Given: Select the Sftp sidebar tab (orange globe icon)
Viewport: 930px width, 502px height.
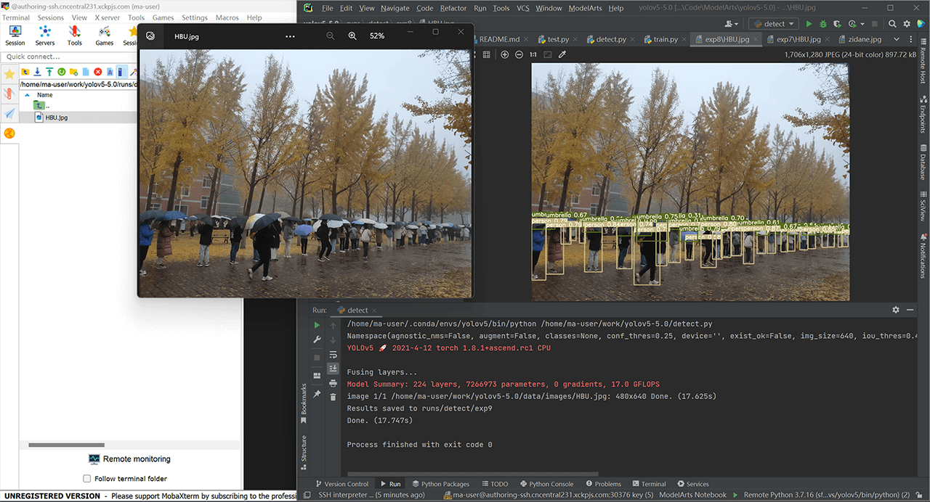Looking at the screenshot, I should (9, 133).
